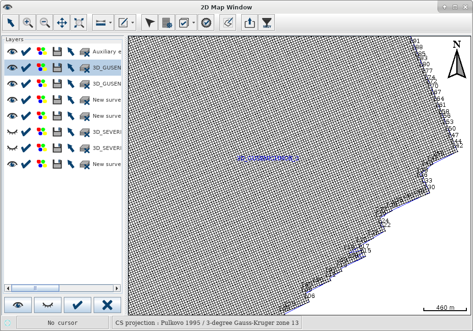This screenshot has height=331, width=473.
Task: Save the bottom New surve layer
Action: [x=57, y=164]
